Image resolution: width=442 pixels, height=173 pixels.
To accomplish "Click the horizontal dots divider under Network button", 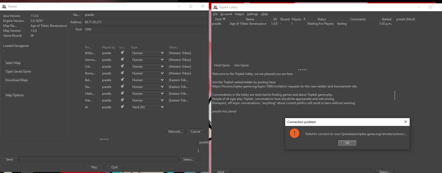I will 104,139.
